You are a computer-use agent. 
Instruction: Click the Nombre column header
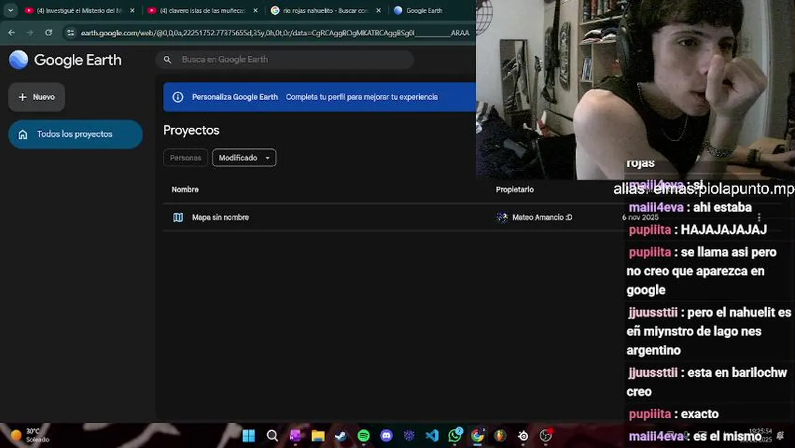point(185,189)
